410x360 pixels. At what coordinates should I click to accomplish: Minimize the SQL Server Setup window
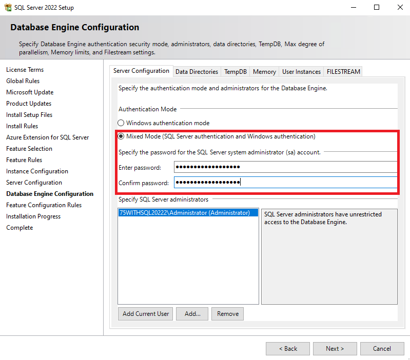[x=354, y=7]
